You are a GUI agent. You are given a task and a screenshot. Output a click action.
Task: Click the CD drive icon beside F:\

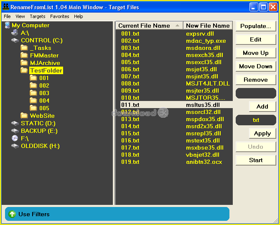tap(15, 138)
